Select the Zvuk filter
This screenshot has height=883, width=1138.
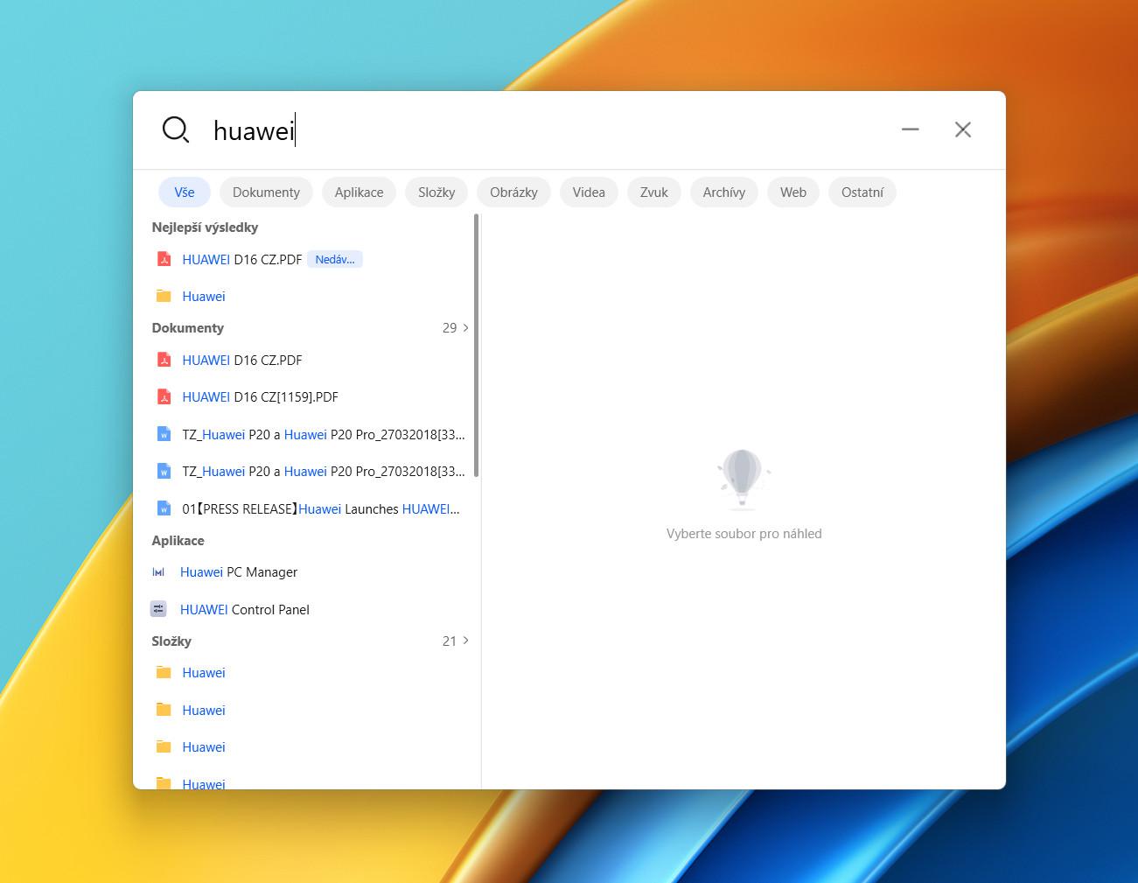click(x=654, y=193)
